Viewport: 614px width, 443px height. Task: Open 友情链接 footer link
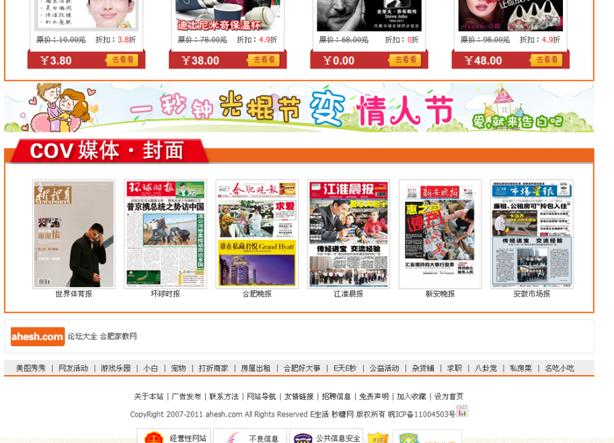[299, 397]
